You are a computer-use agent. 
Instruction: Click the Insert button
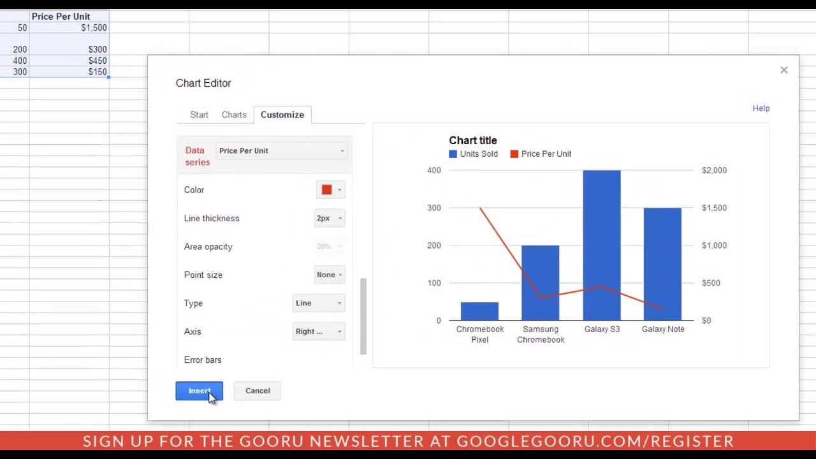(x=199, y=391)
